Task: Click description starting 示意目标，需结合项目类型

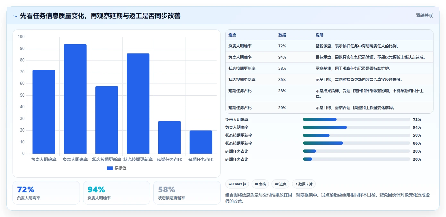Action: [x=355, y=108]
